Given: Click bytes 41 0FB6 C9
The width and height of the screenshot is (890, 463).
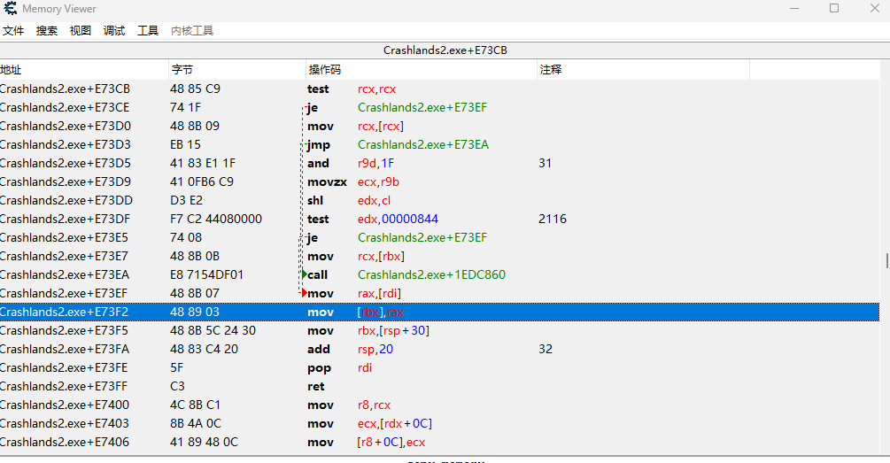Looking at the screenshot, I should point(202,181).
